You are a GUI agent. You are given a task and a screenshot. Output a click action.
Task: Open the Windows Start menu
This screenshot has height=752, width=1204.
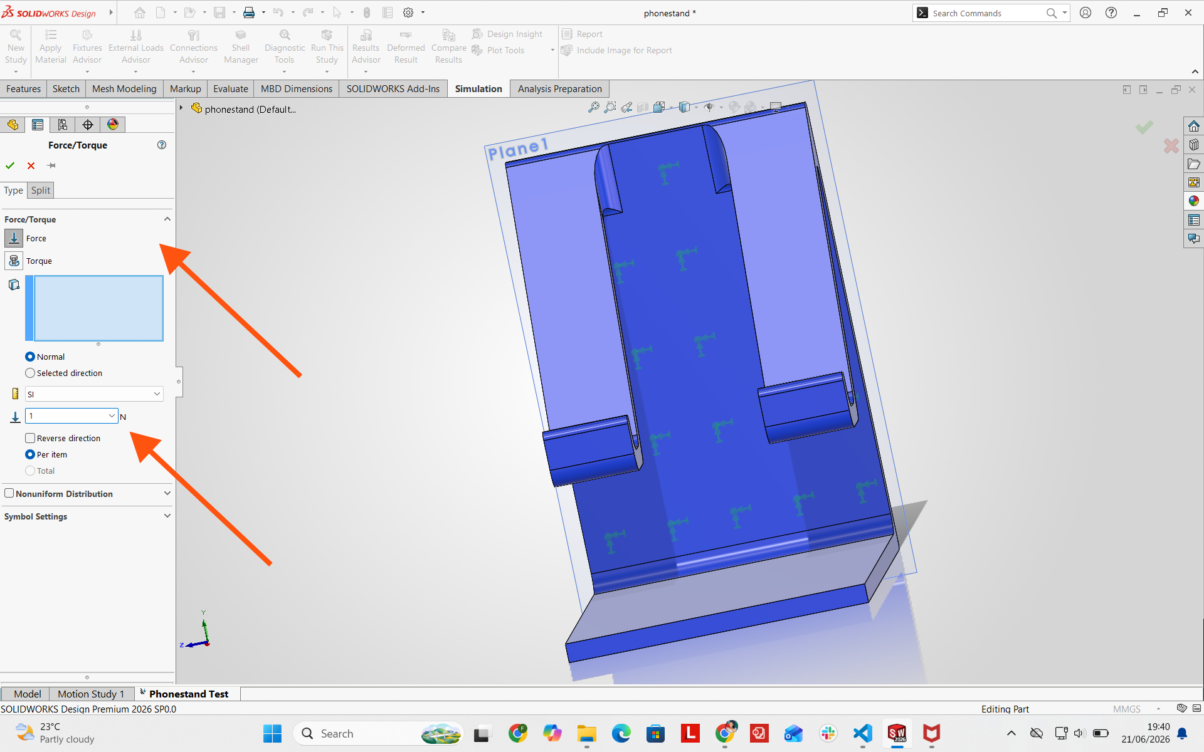(x=272, y=733)
